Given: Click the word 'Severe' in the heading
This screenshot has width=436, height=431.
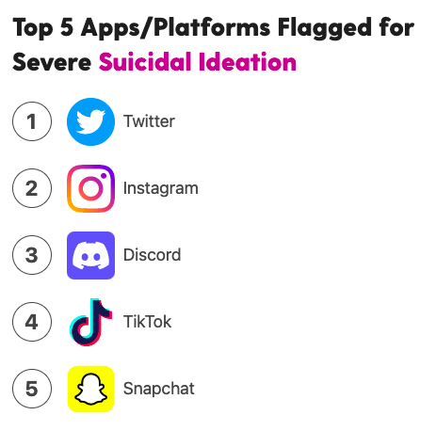Looking at the screenshot, I should click(52, 62).
